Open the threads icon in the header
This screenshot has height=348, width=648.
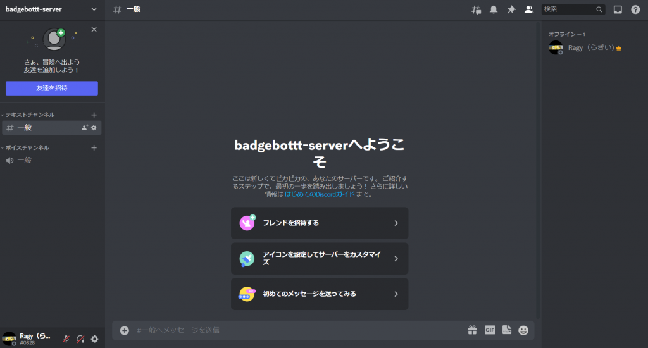[x=476, y=9]
